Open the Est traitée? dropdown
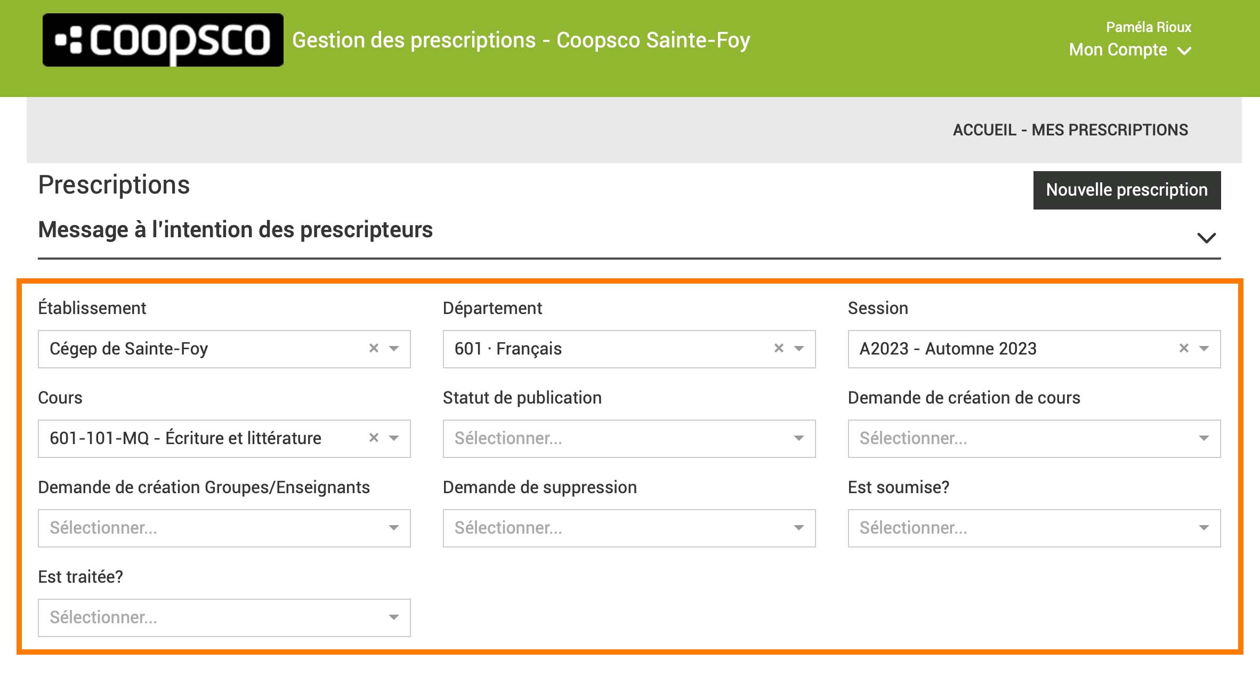Image resolution: width=1260 pixels, height=676 pixels. [x=224, y=617]
